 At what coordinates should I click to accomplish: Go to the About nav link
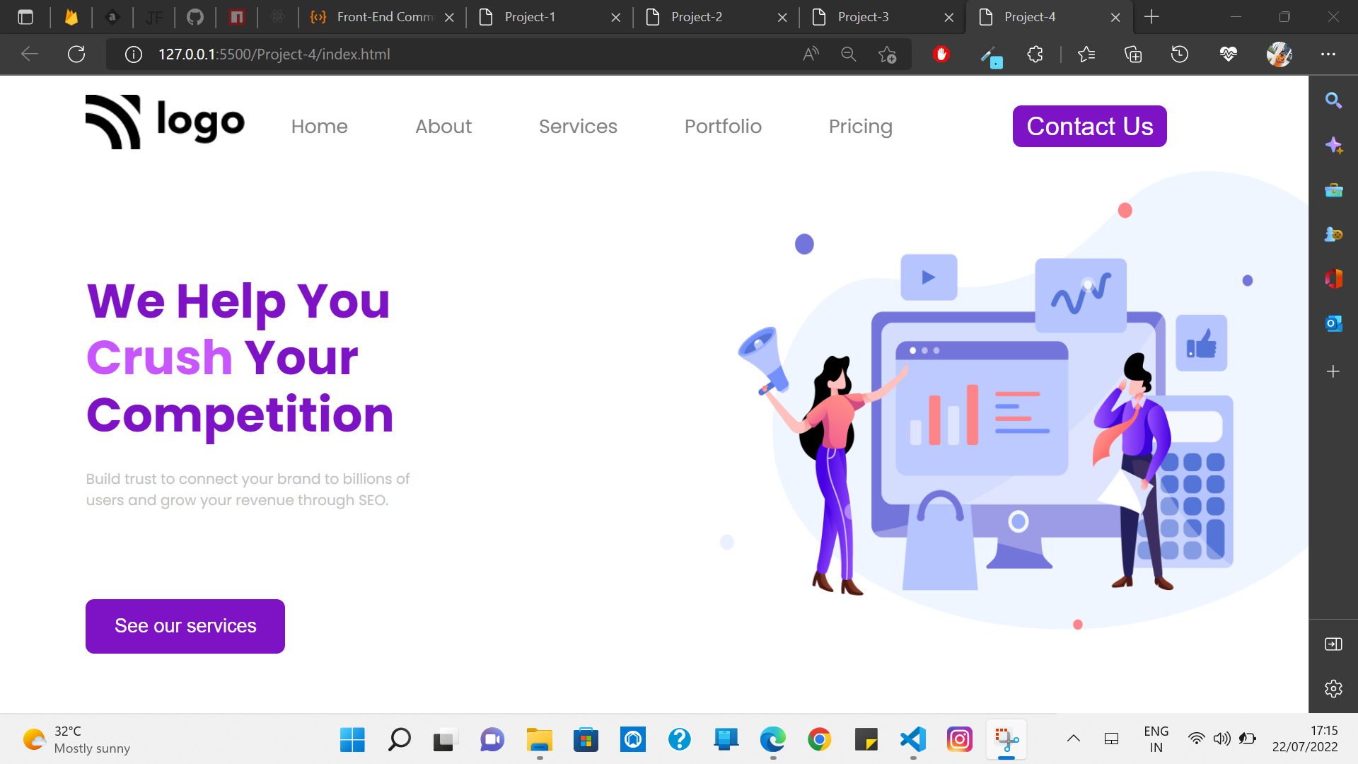[443, 126]
